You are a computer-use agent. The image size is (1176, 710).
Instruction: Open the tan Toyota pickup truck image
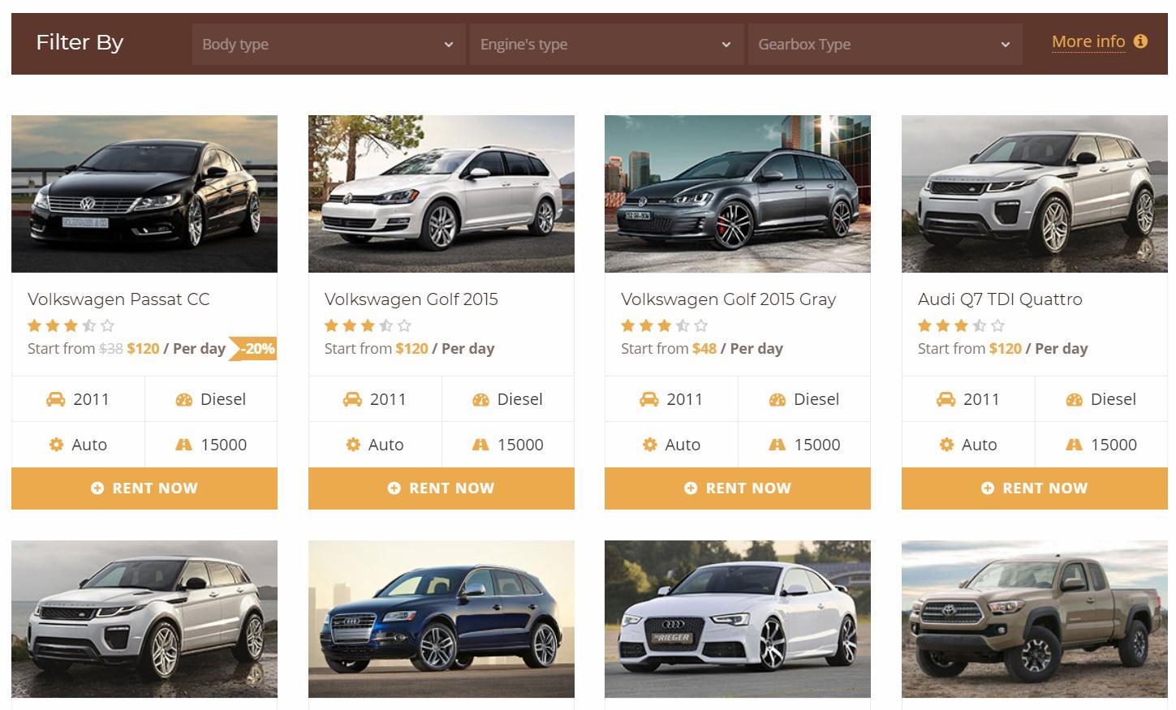pyautogui.click(x=1034, y=619)
